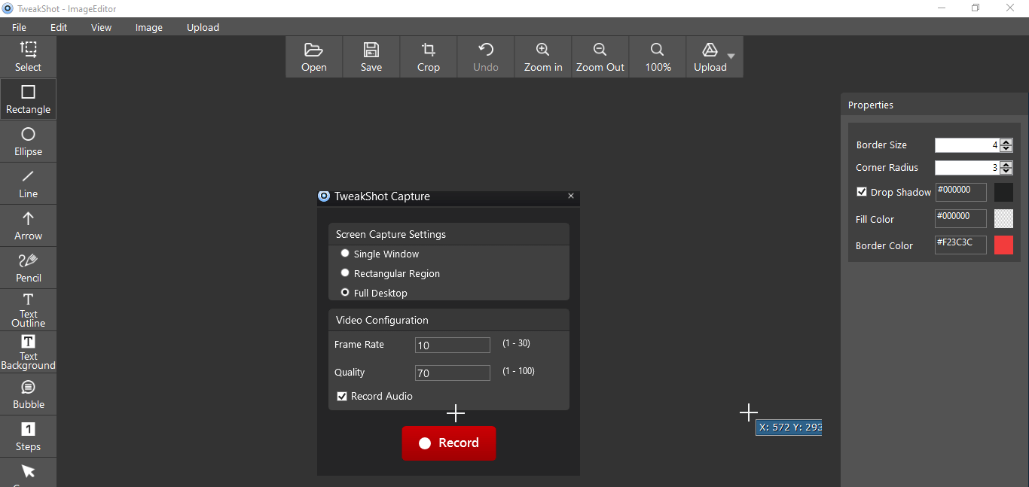The height and width of the screenshot is (487, 1029).
Task: Click the Undo toolbar button
Action: pos(486,57)
